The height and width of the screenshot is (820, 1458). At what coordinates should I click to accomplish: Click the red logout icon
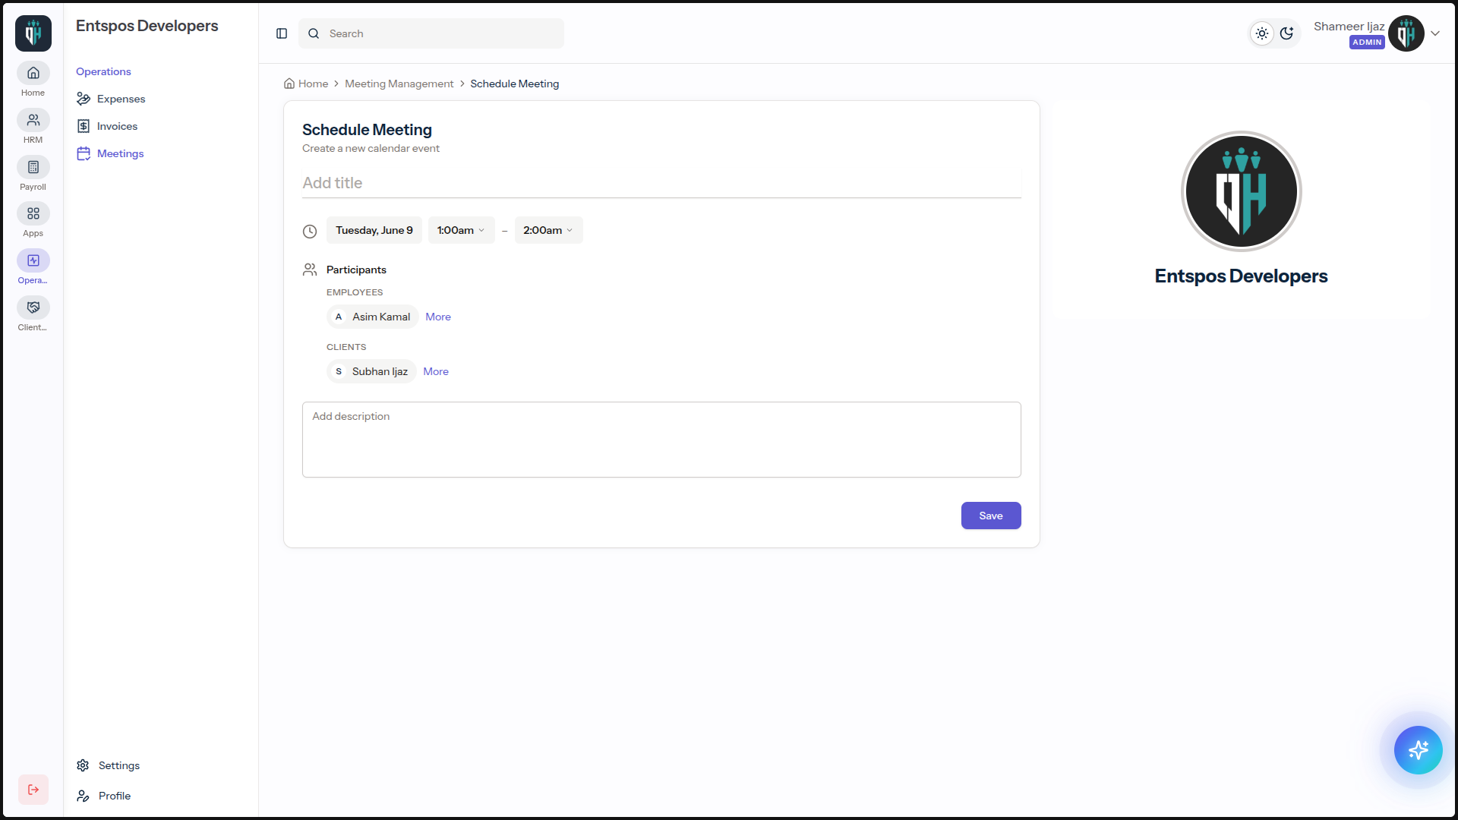(33, 790)
